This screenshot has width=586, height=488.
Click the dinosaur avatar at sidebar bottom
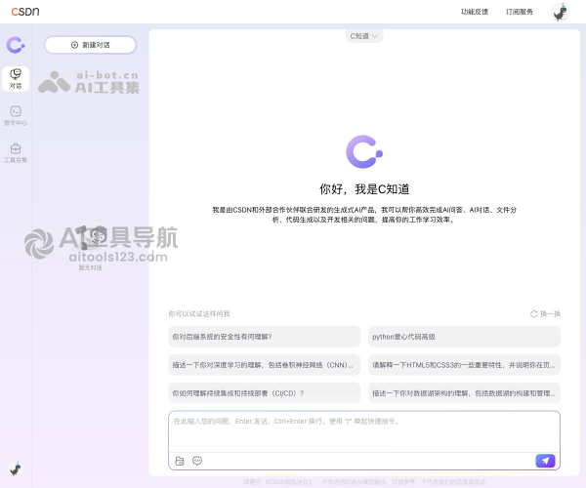(16, 468)
